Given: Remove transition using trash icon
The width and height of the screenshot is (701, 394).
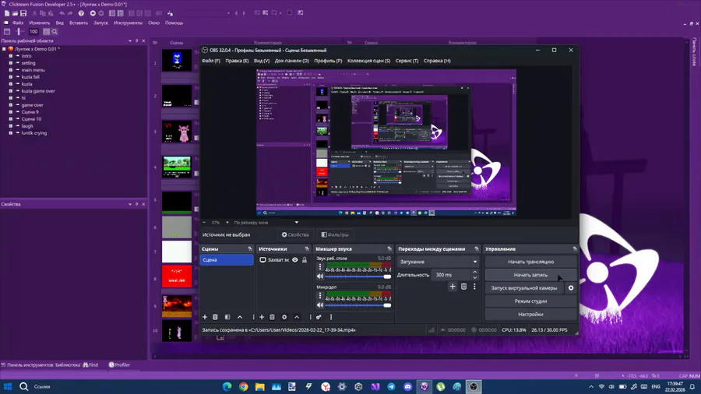Looking at the screenshot, I should (x=463, y=287).
